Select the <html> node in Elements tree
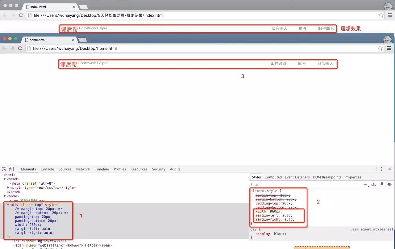Viewport: 395px width, 249px height. point(9,175)
